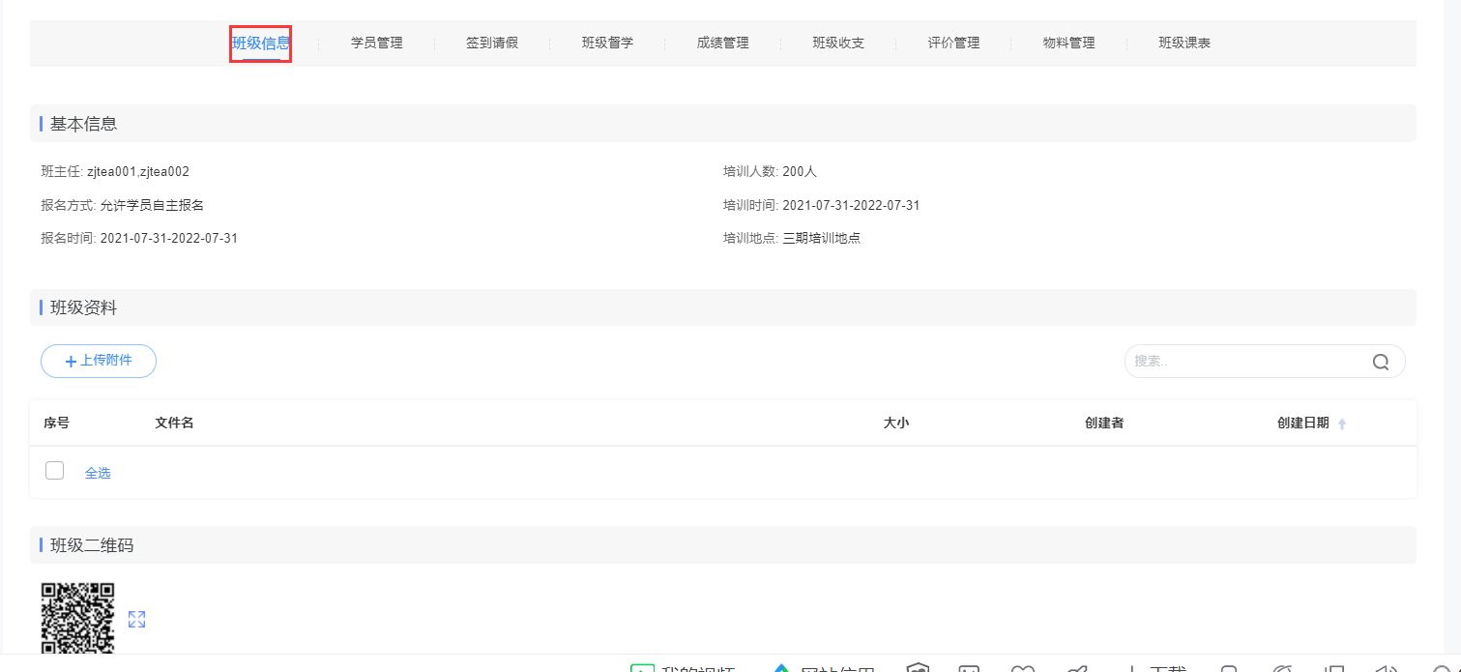Click the 班主任 zjtea001,zjtea002 text
This screenshot has height=672, width=1461.
[x=115, y=171]
